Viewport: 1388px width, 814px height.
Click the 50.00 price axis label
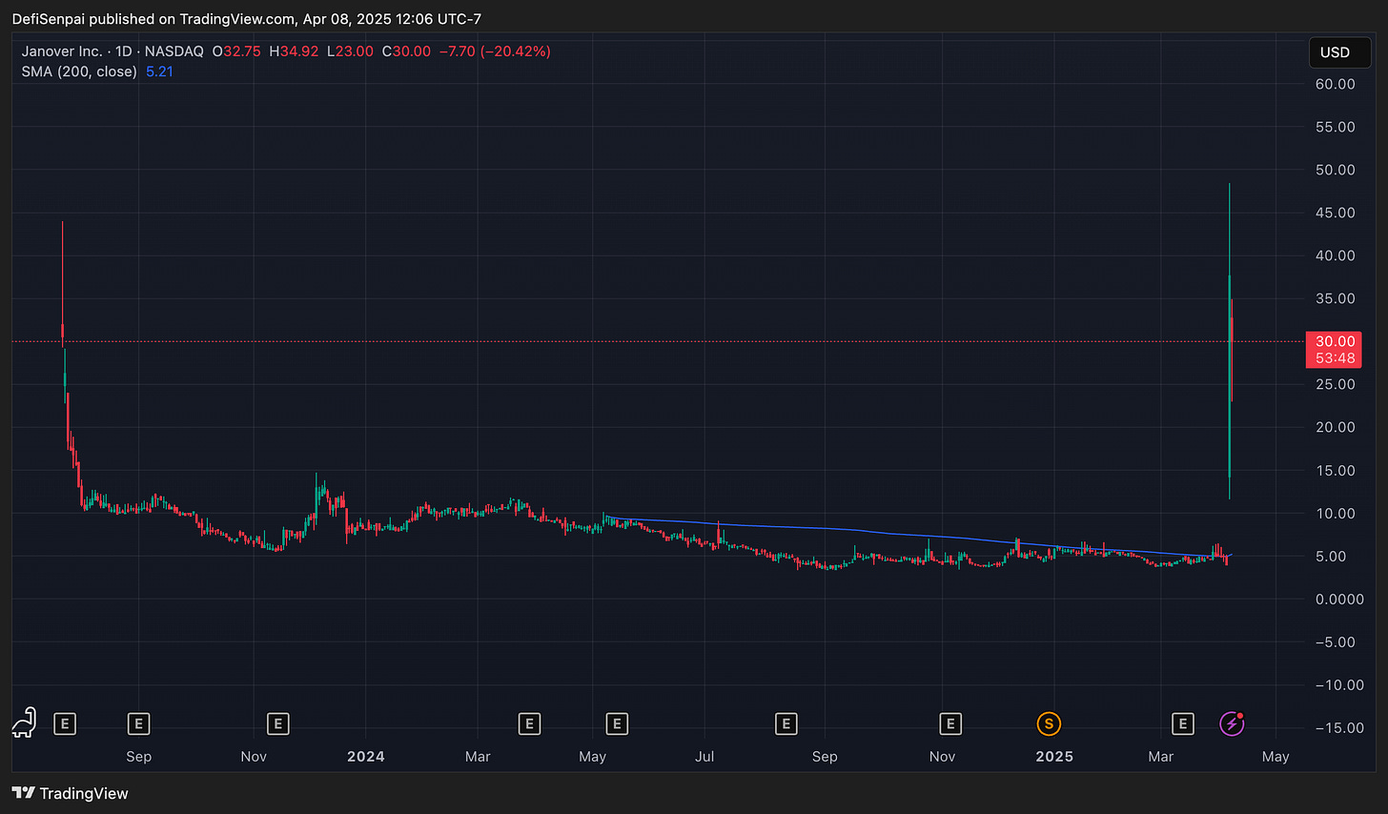tap(1335, 170)
